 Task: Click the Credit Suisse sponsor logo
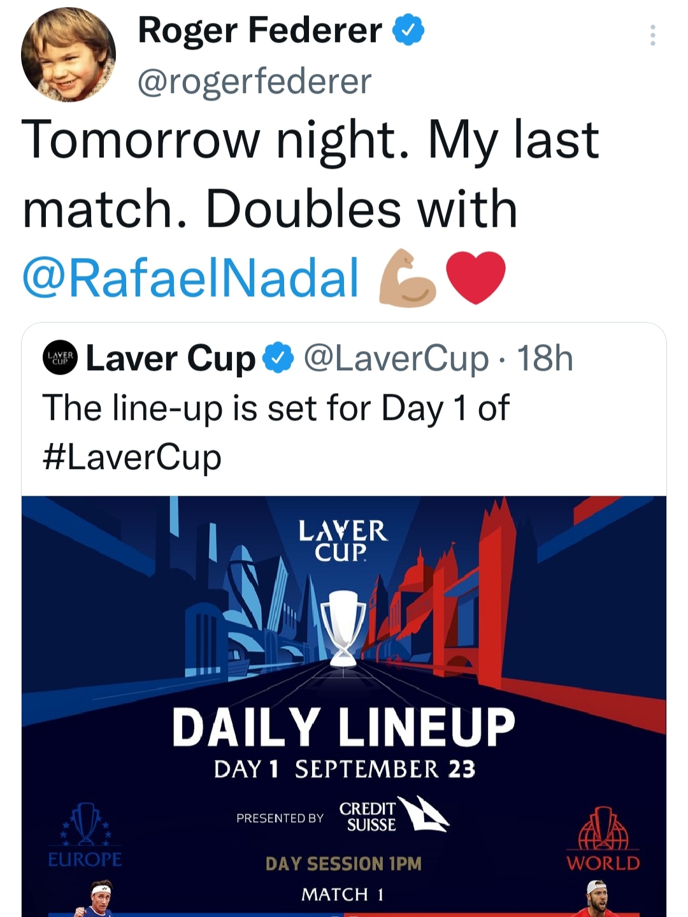(394, 815)
